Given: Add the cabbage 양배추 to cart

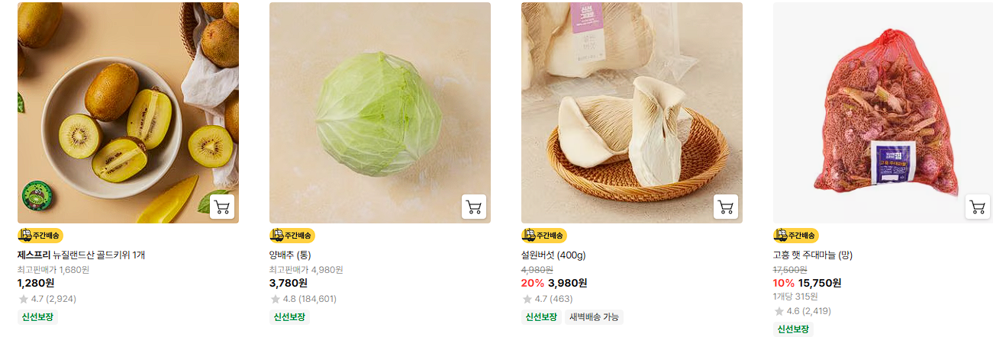Looking at the screenshot, I should [x=474, y=207].
